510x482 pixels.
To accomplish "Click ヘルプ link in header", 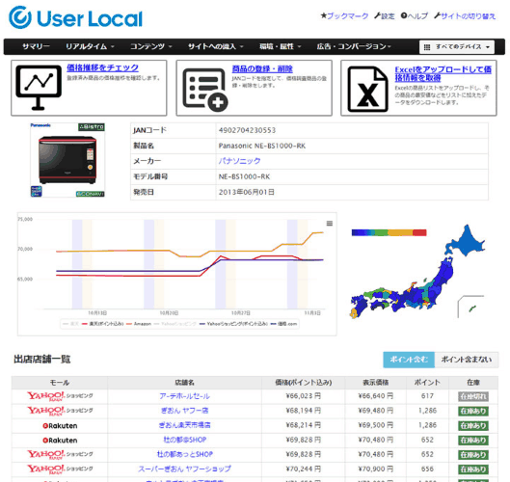I will tap(417, 16).
